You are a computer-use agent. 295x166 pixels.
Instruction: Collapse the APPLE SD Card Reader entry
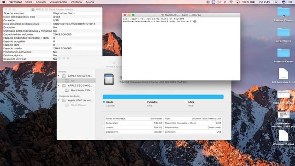click(x=59, y=76)
